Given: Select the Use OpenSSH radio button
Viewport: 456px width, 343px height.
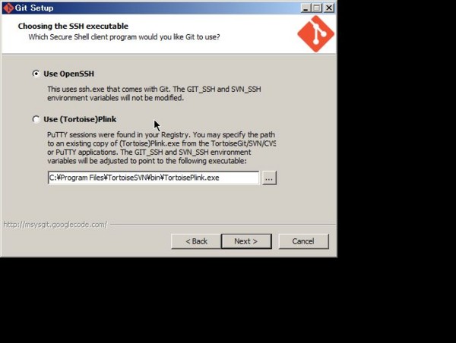Looking at the screenshot, I should point(36,74).
